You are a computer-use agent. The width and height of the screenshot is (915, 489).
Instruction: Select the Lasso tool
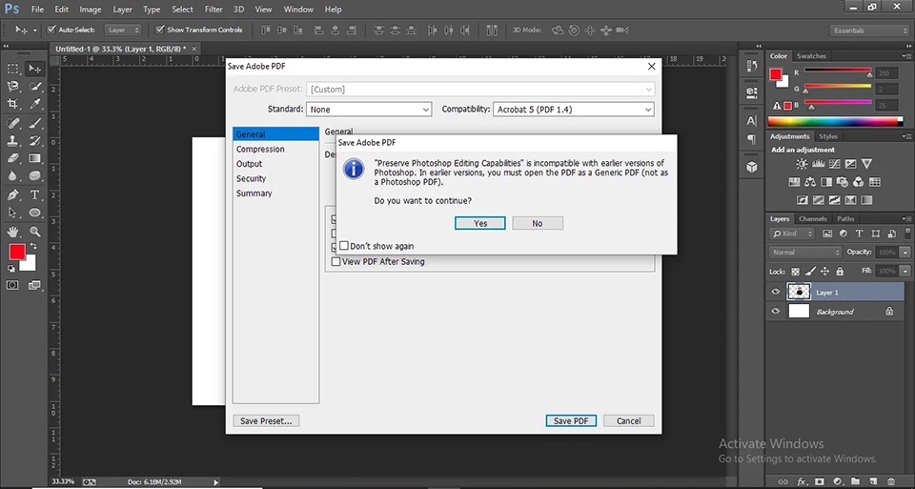tap(12, 87)
